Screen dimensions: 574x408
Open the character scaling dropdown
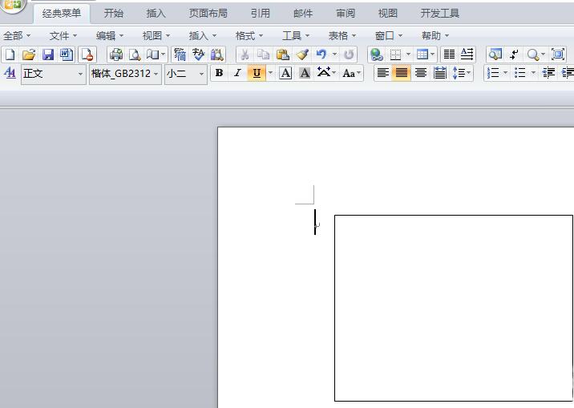click(x=326, y=73)
